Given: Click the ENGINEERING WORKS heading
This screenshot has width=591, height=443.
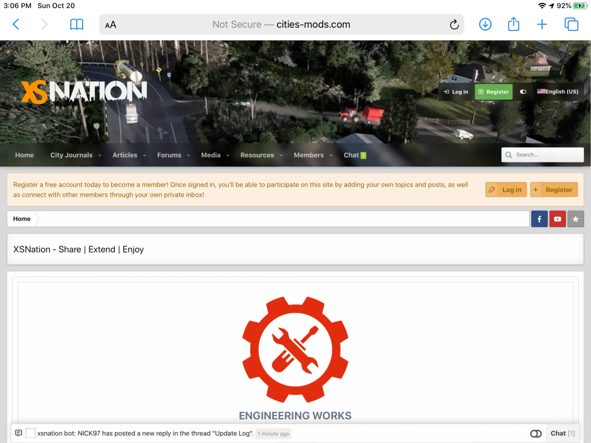Looking at the screenshot, I should (x=295, y=416).
